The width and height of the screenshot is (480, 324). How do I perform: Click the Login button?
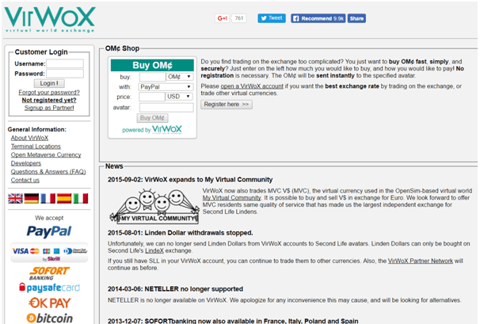point(49,83)
